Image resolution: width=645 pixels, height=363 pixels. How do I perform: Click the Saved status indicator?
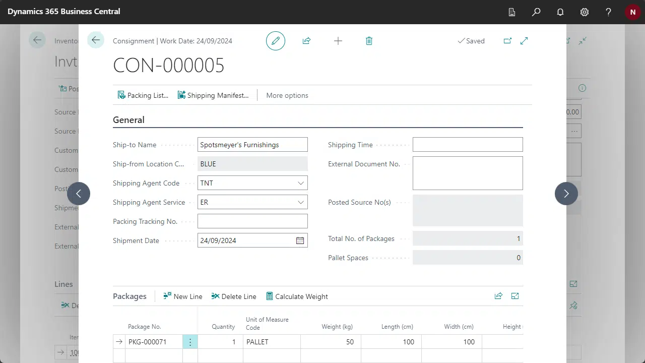click(471, 41)
